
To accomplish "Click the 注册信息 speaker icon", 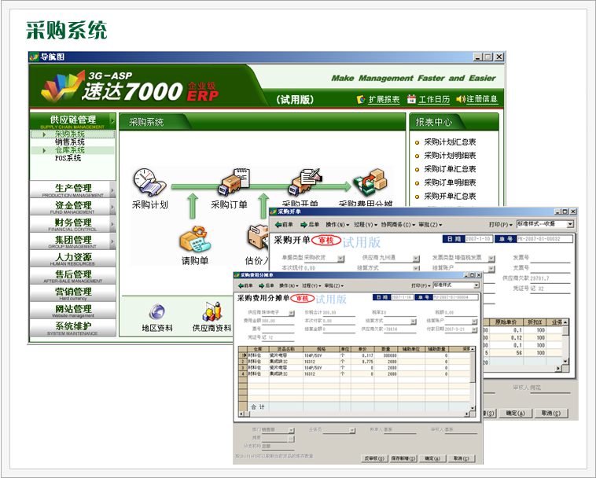I will tap(460, 99).
